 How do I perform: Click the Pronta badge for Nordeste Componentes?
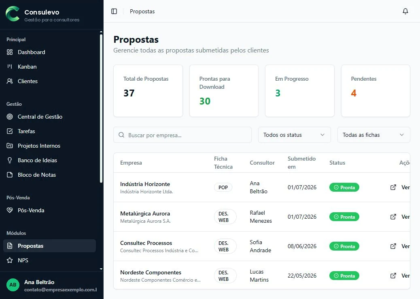tap(344, 276)
